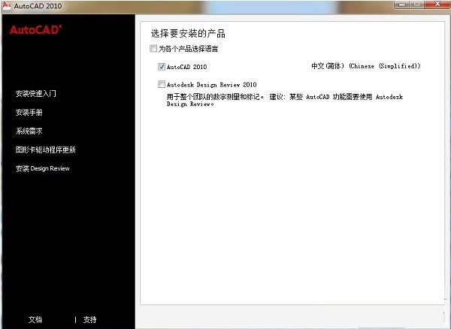Uncheck the AutoCAD 2010 product checkbox
The width and height of the screenshot is (451, 329).
pos(162,67)
